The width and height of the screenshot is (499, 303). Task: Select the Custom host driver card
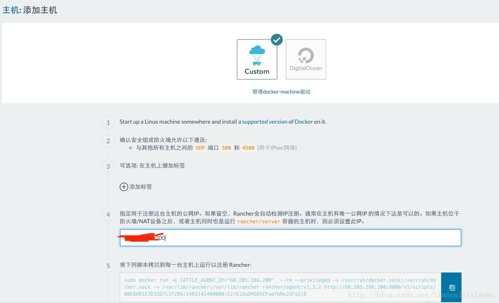pyautogui.click(x=257, y=59)
